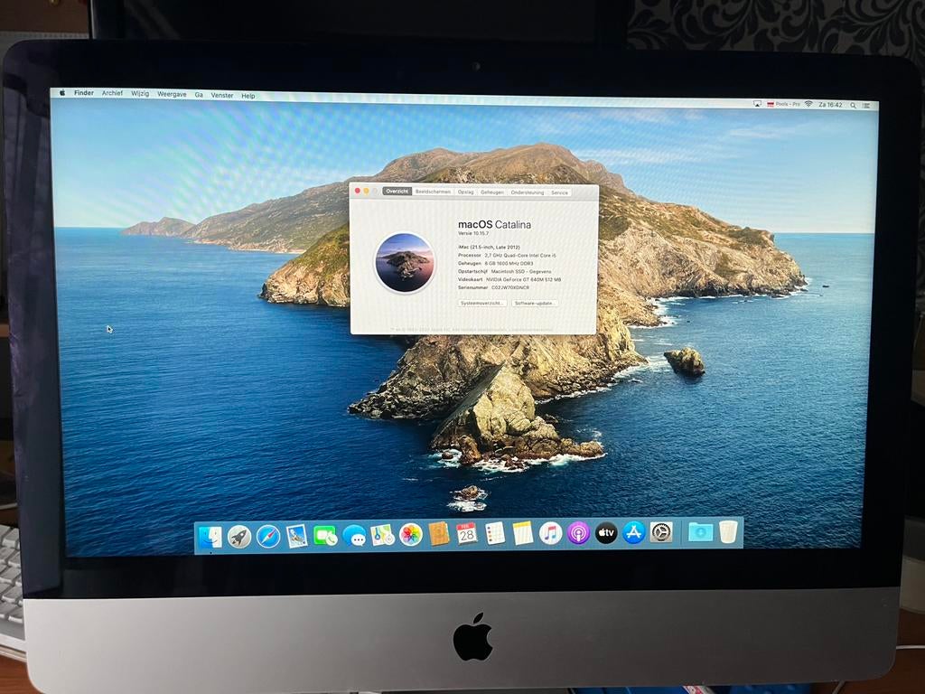Viewport: 925px width, 694px height.
Task: Click the 'Versie 10.15.7' text
Action: 473,234
